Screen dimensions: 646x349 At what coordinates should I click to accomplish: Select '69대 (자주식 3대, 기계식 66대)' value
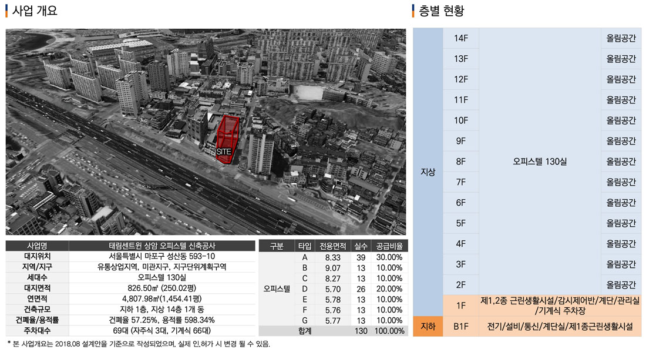[x=162, y=330]
